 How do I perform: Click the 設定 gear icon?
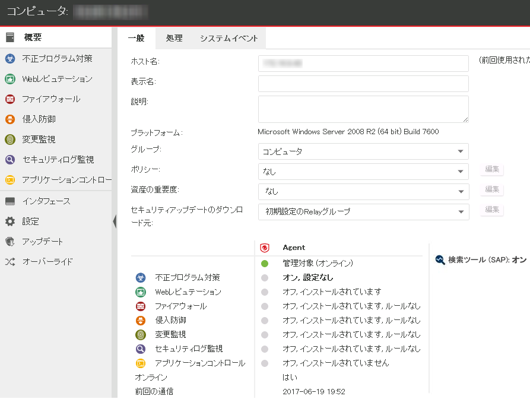point(10,221)
